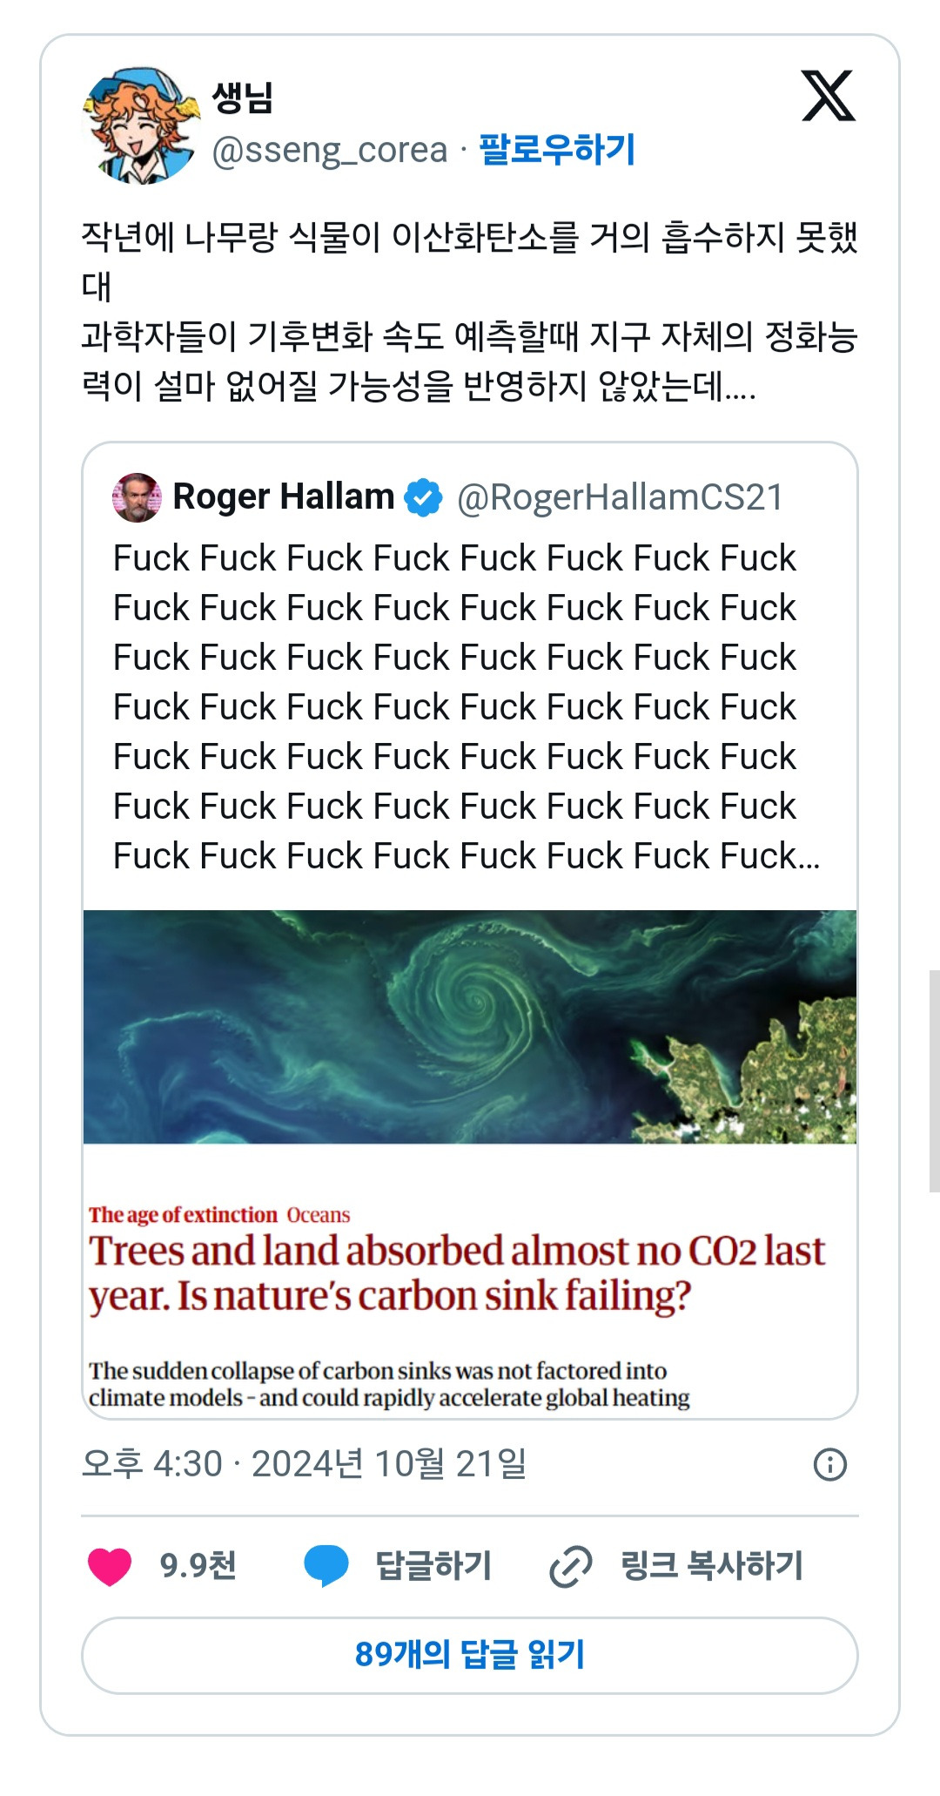
Task: Click the blue reply bubble icon
Action: (326, 1565)
